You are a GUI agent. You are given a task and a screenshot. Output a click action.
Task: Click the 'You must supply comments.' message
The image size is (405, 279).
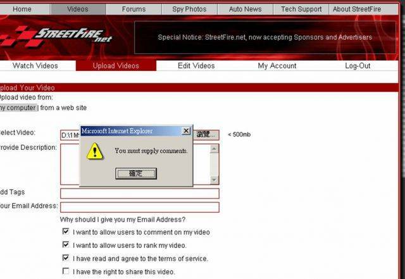151,151
